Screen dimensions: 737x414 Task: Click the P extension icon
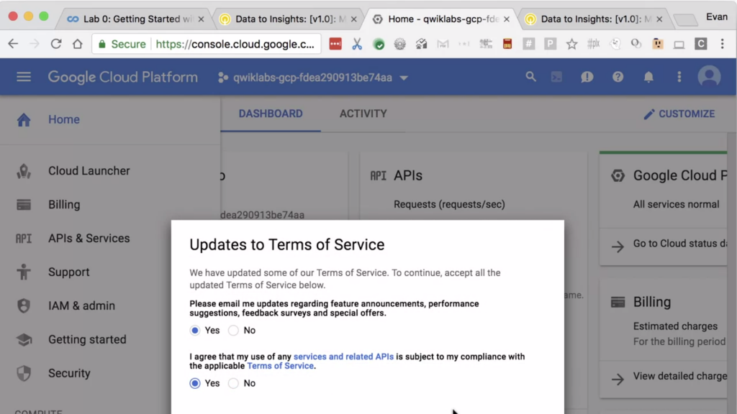pyautogui.click(x=550, y=44)
